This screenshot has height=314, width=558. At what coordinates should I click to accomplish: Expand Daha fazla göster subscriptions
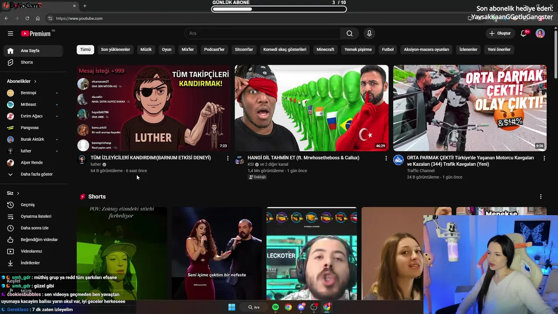click(33, 174)
